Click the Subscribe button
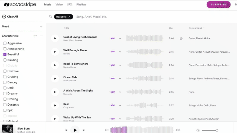Viewport: 237px width, 133px height. coord(218,5)
